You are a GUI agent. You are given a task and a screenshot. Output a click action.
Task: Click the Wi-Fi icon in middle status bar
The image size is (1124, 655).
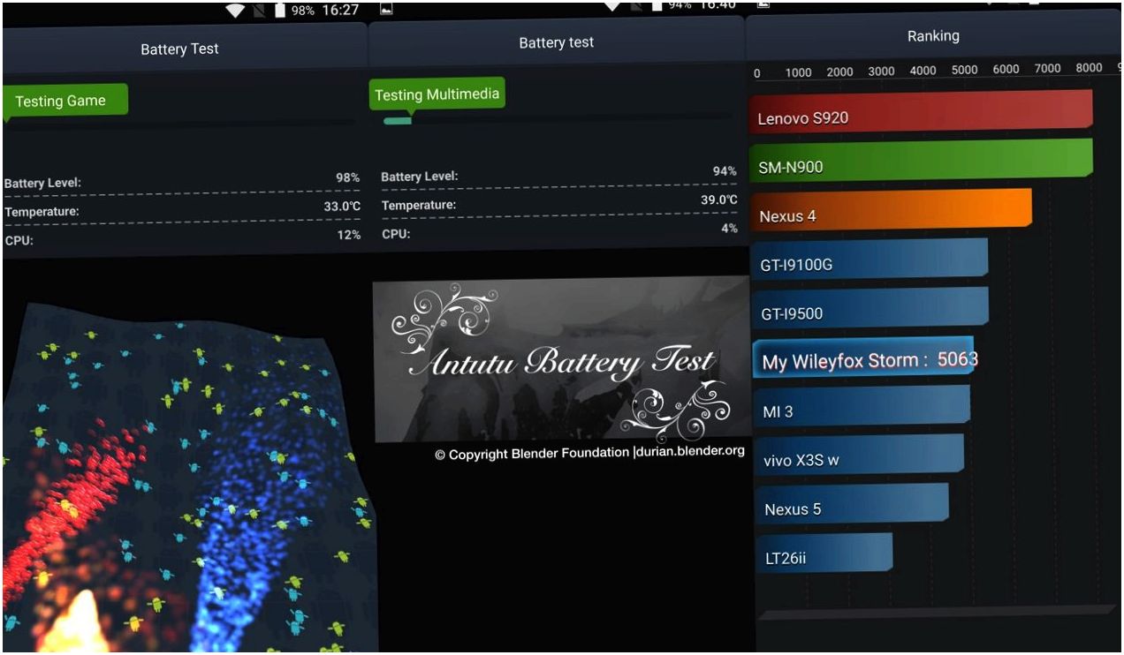(x=611, y=5)
